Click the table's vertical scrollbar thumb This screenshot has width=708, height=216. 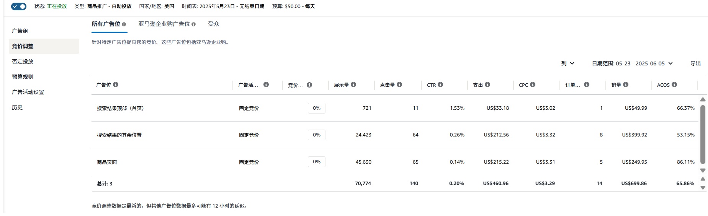pos(703,135)
